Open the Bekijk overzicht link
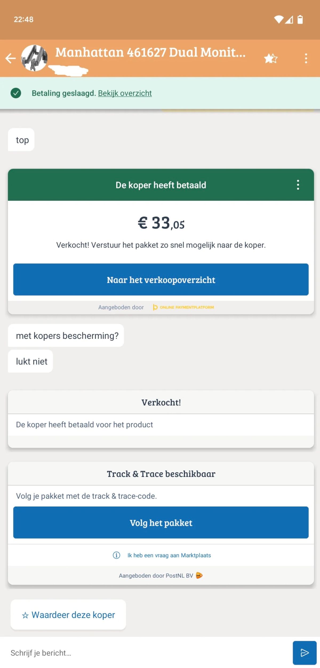The height and width of the screenshot is (668, 320). (x=125, y=93)
